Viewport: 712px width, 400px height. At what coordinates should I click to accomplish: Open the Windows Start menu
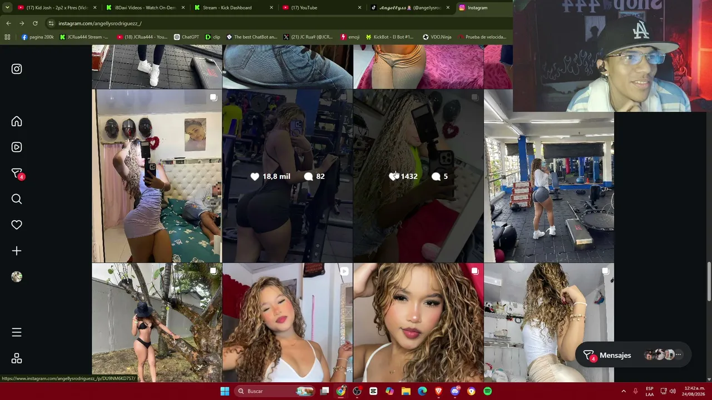[225, 391]
